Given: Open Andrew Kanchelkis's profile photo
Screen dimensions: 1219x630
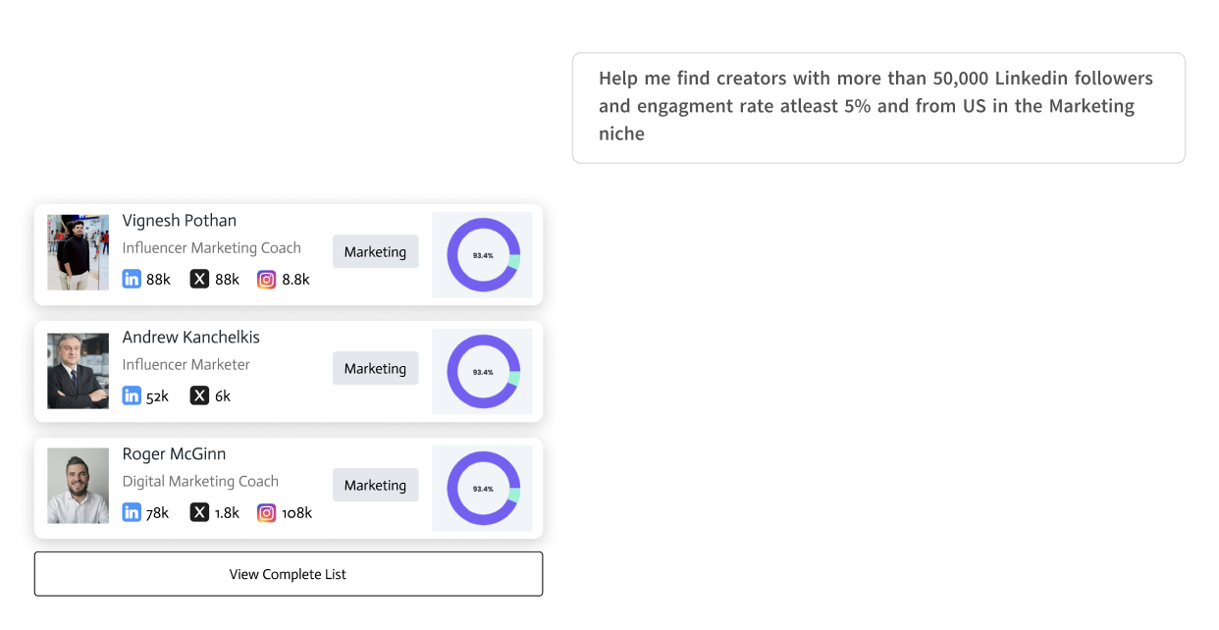Looking at the screenshot, I should pos(79,371).
